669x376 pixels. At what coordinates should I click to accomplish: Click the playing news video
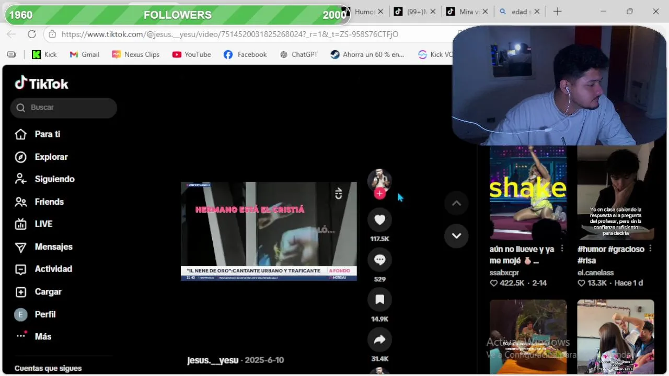point(269,231)
